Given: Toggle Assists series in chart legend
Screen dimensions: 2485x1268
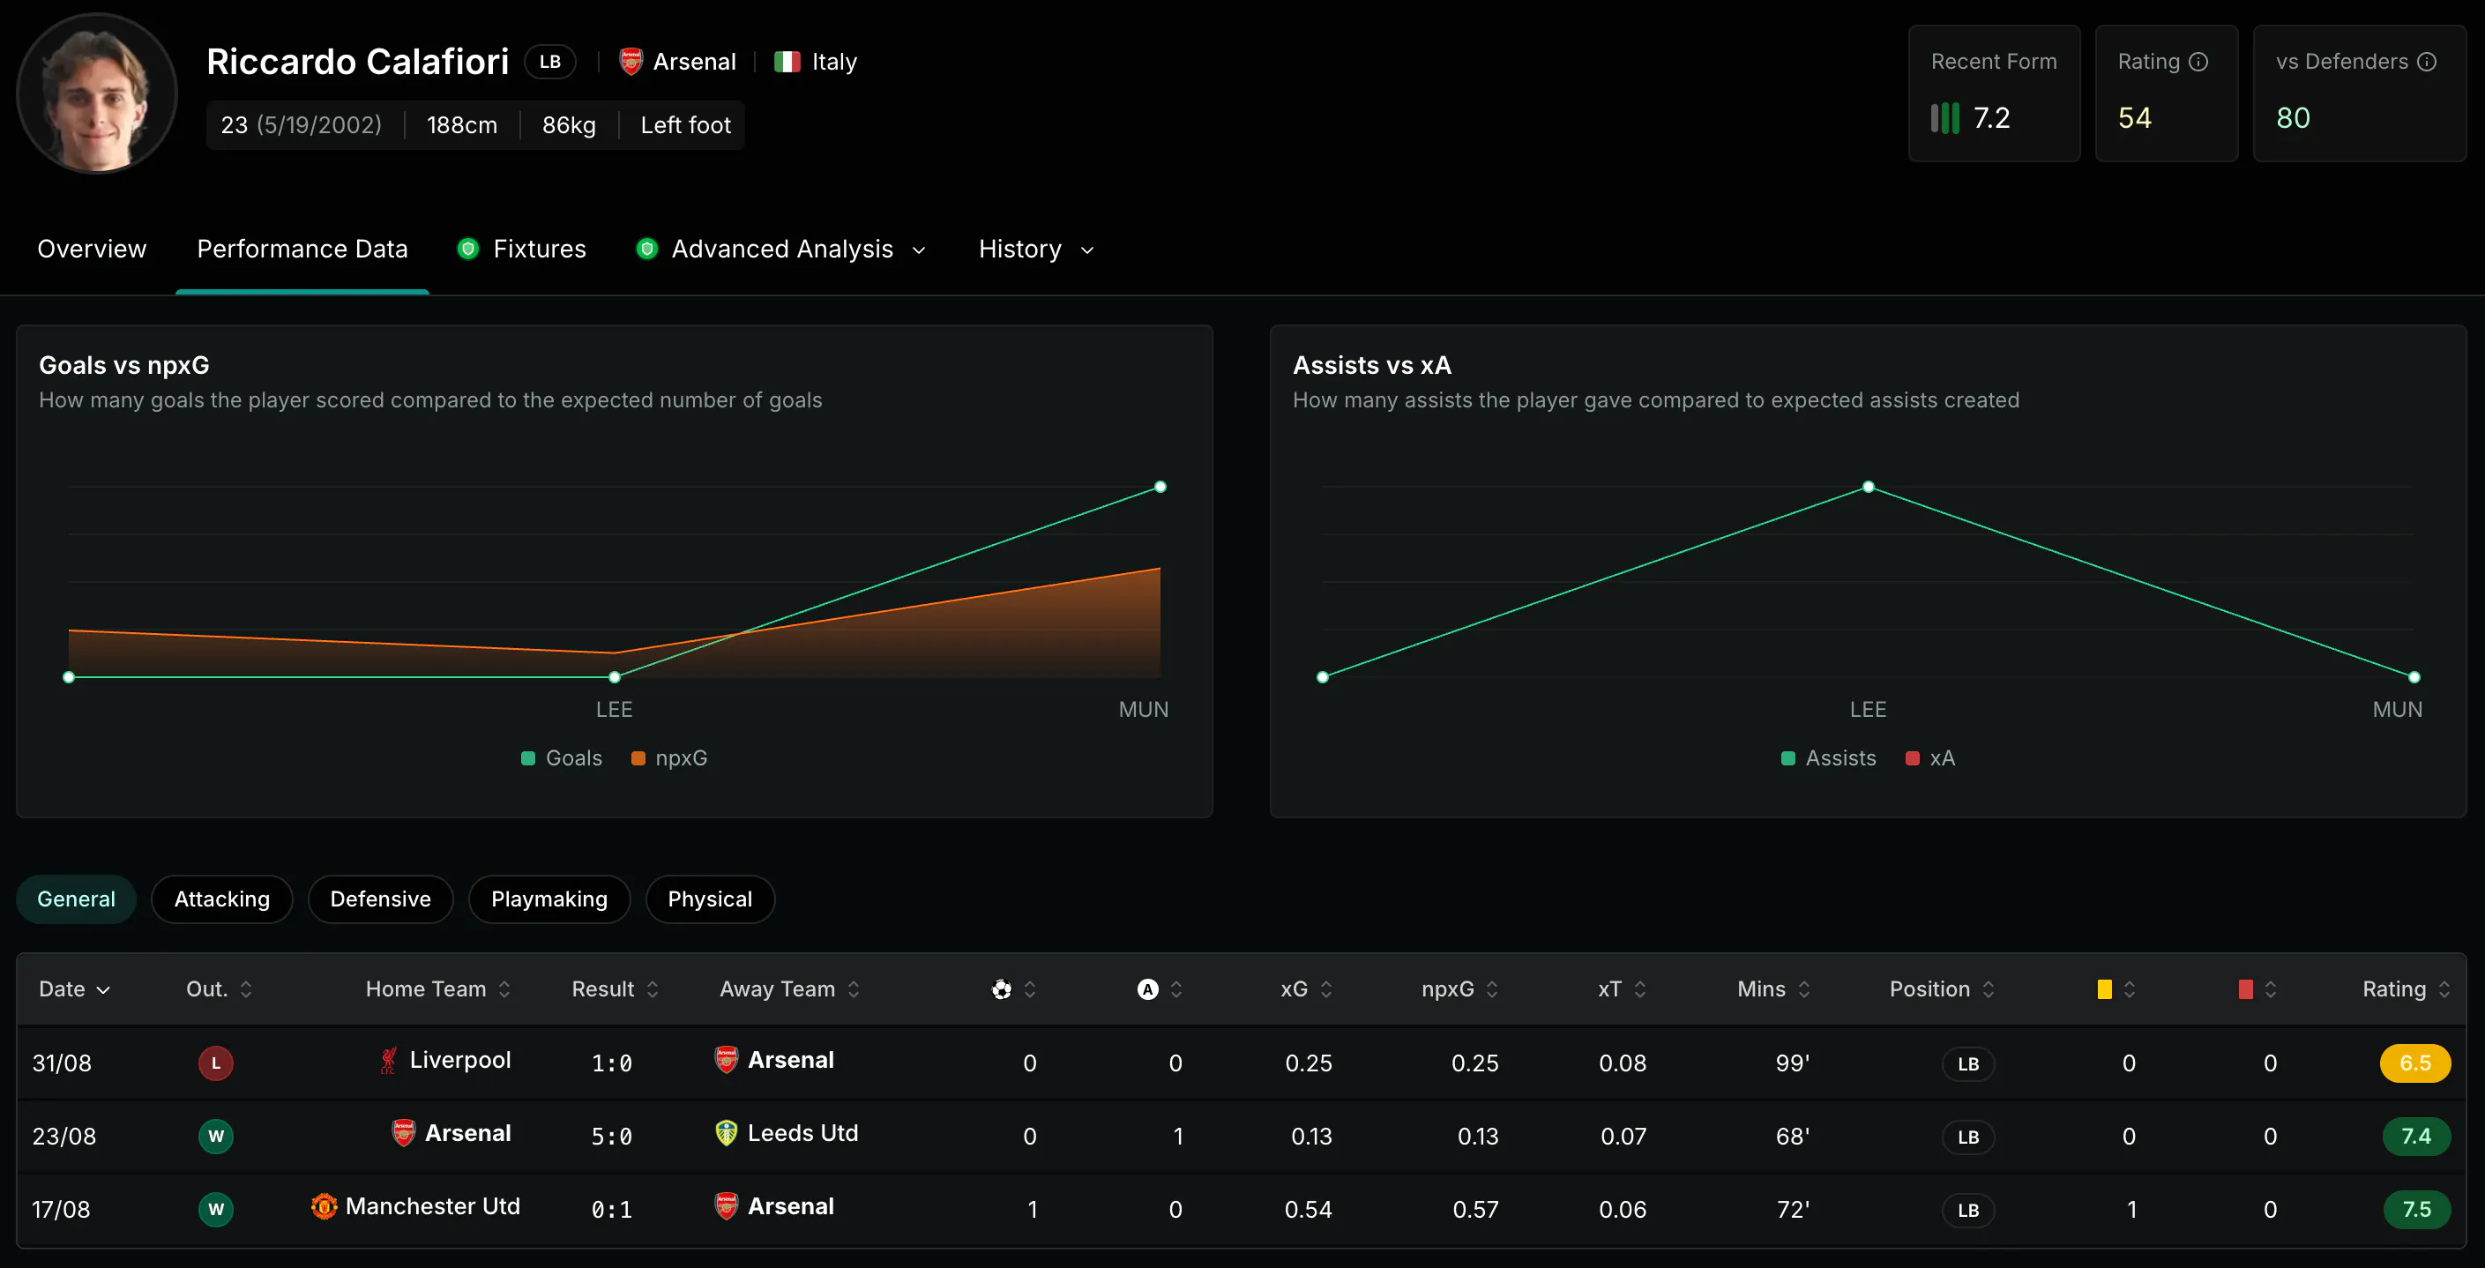Looking at the screenshot, I should 1828,758.
